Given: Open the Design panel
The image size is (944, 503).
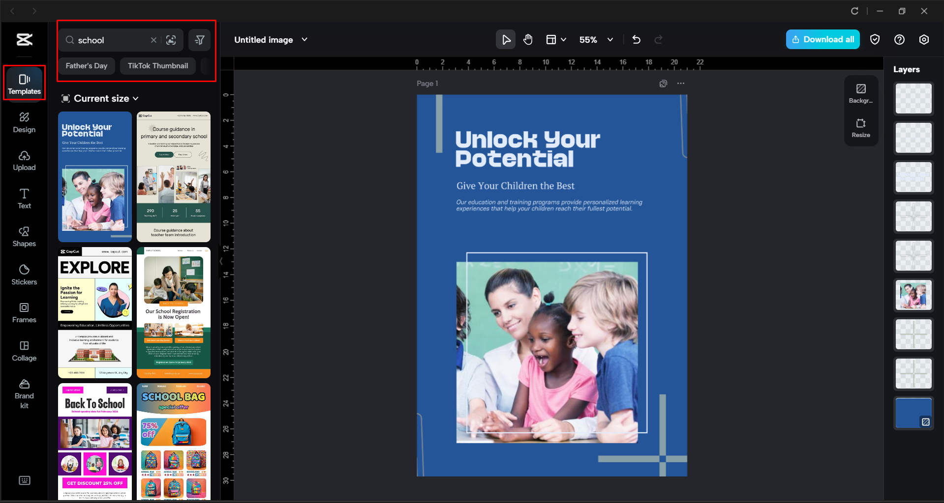Looking at the screenshot, I should point(24,122).
